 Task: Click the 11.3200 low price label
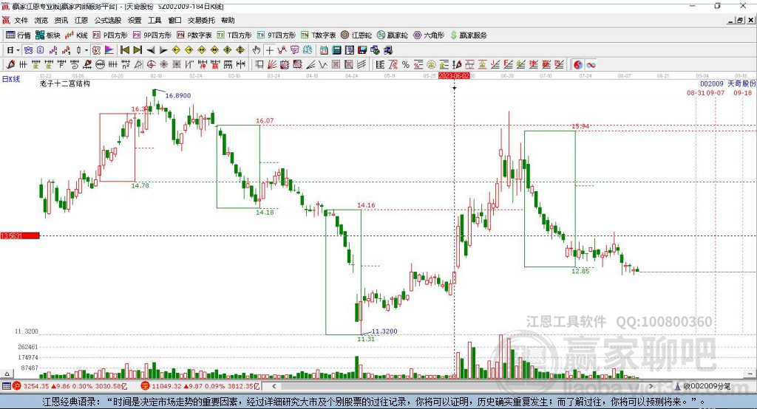point(384,331)
